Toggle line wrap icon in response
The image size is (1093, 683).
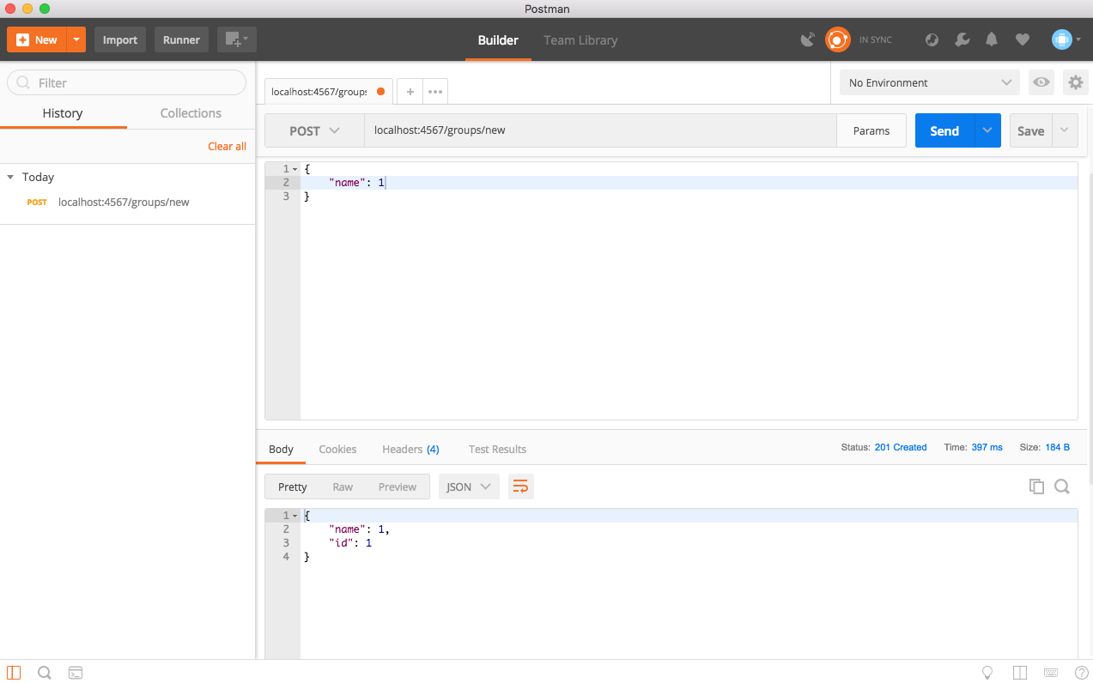[x=520, y=487]
